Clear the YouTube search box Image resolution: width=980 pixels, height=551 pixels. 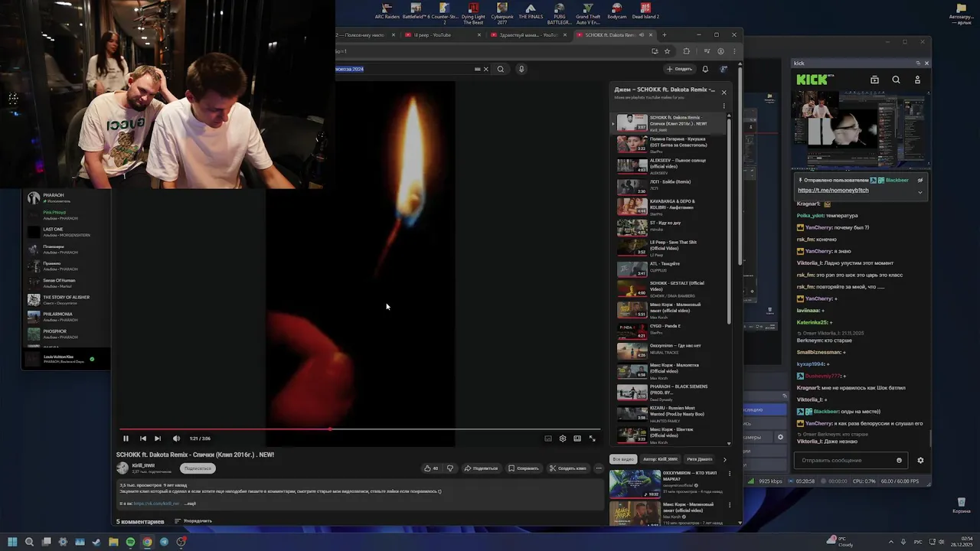(x=485, y=69)
